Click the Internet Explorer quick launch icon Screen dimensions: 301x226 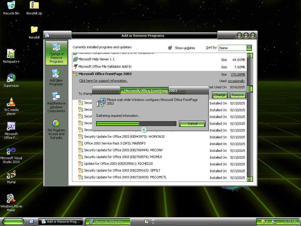click(32, 222)
